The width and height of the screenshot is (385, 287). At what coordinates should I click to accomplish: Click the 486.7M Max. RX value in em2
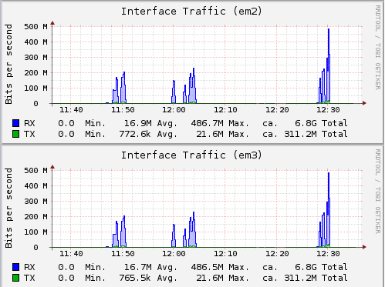(220, 123)
